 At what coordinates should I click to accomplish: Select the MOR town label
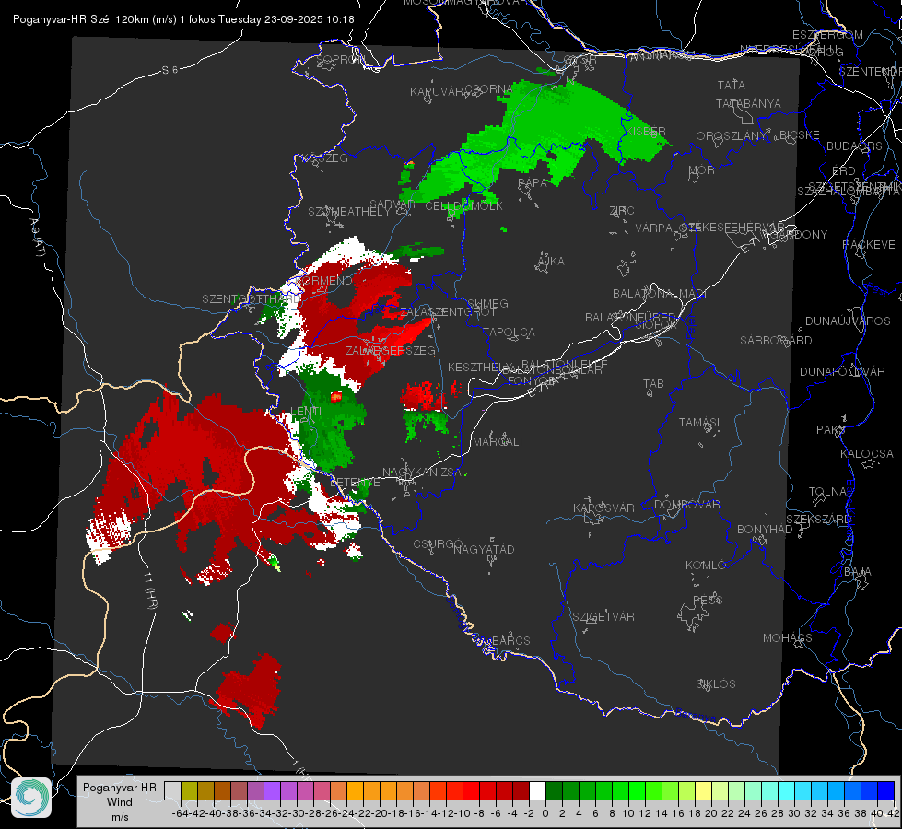click(702, 170)
